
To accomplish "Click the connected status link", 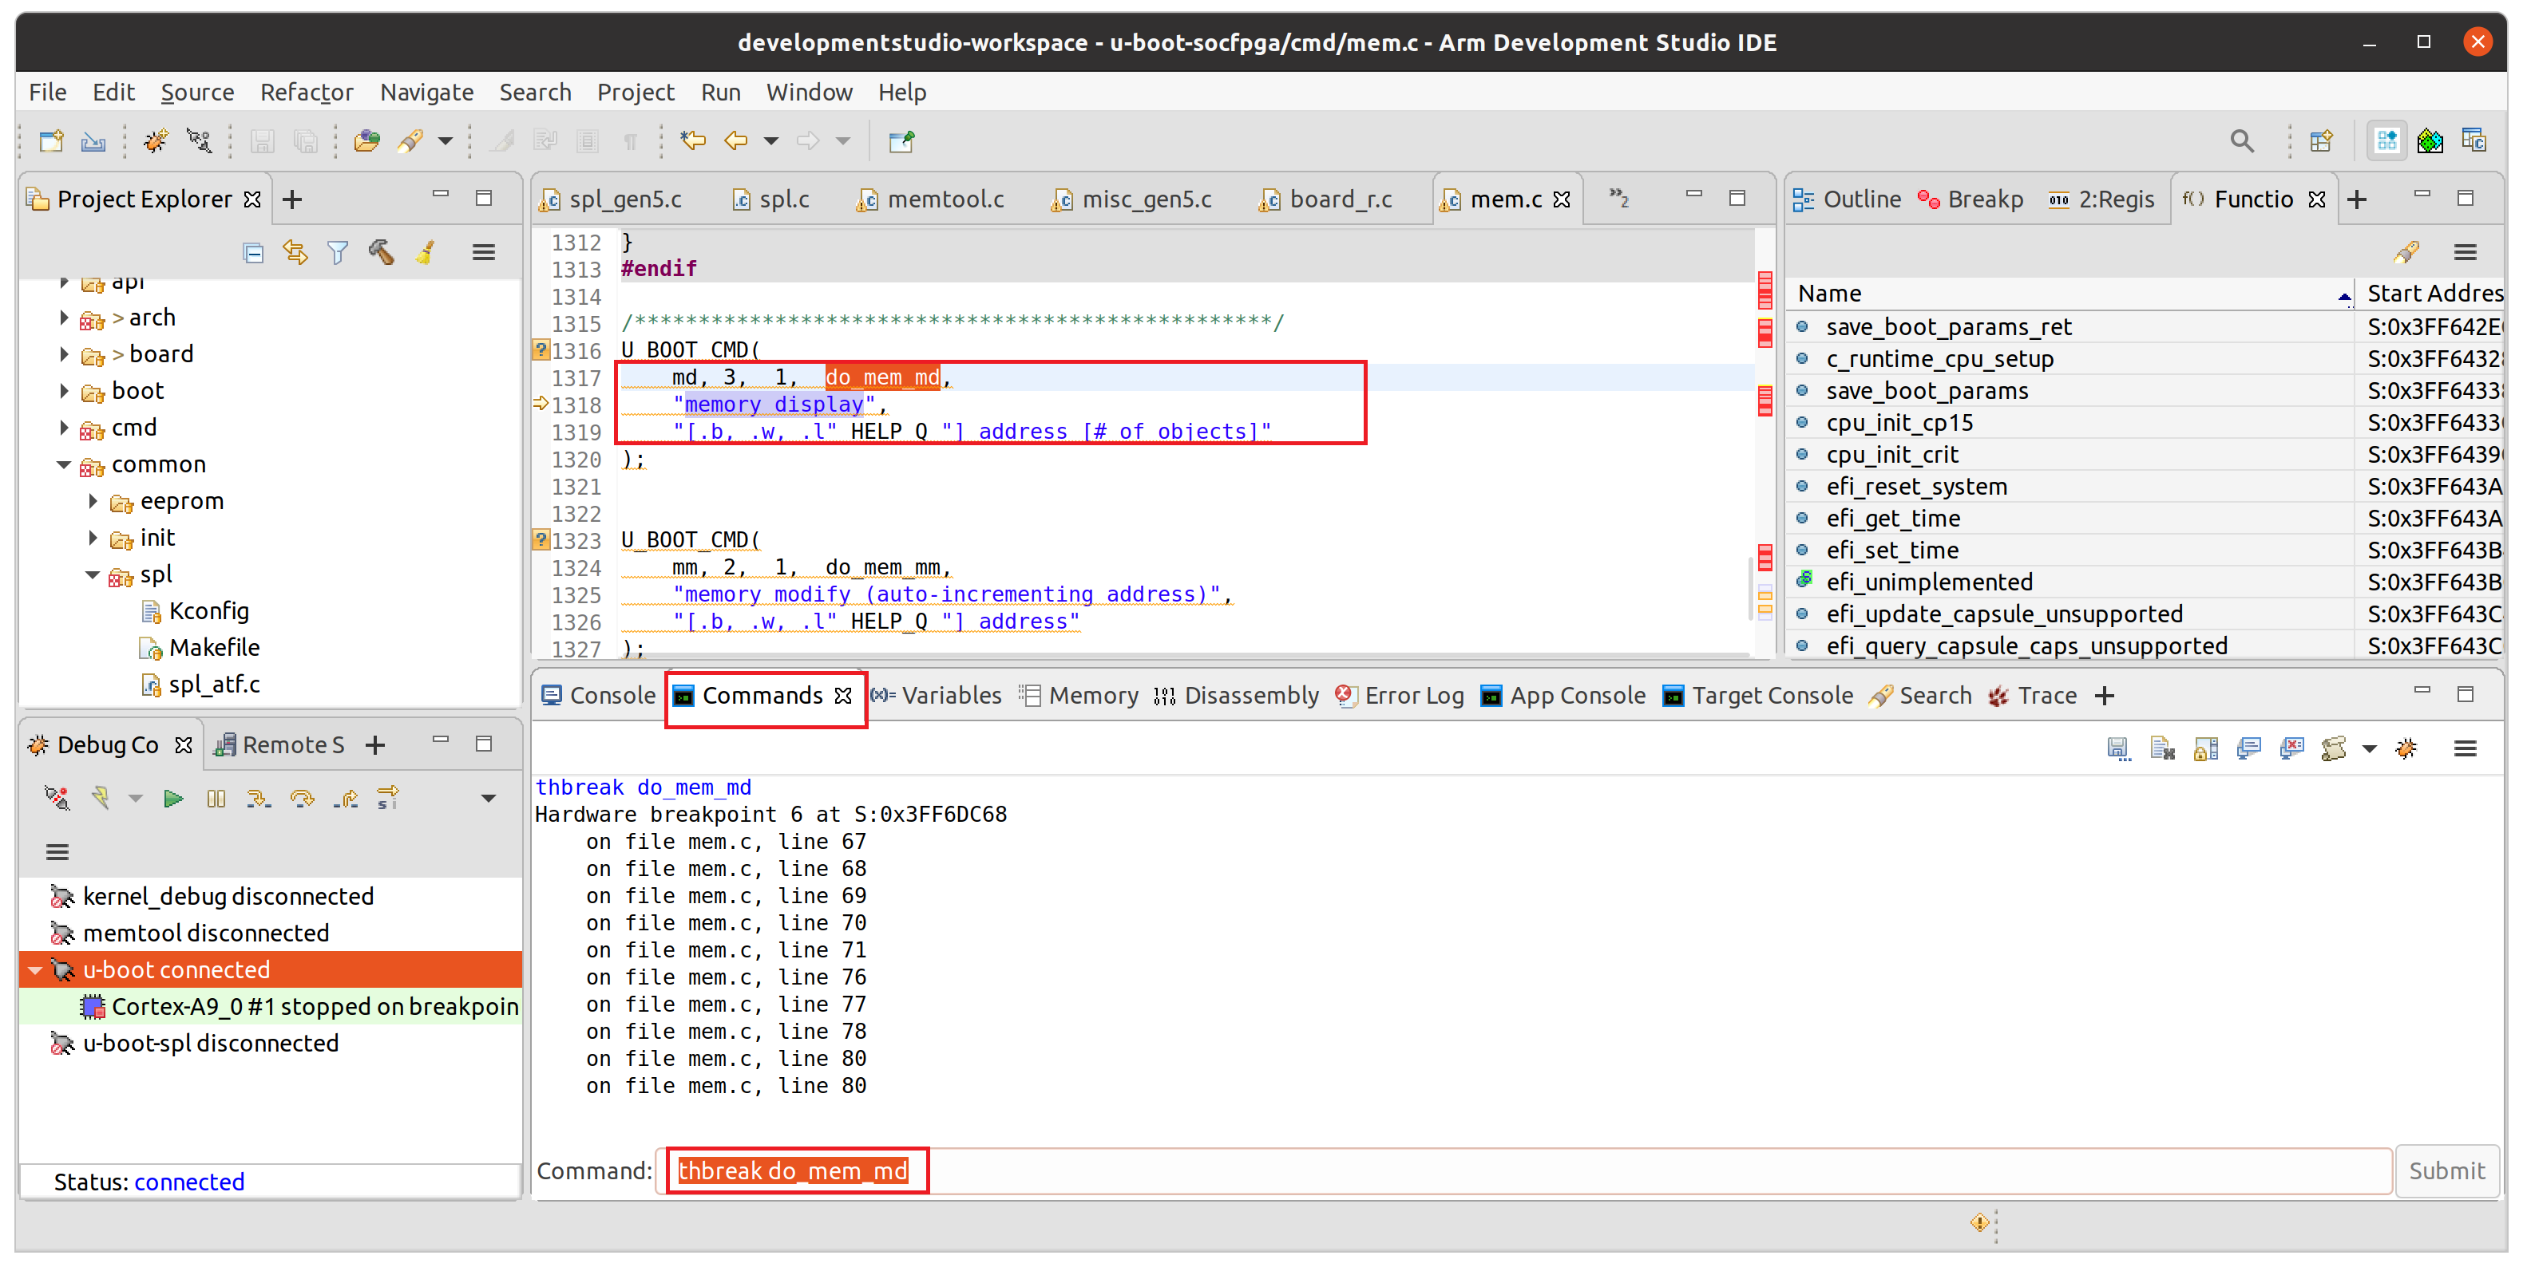I will click(189, 1182).
